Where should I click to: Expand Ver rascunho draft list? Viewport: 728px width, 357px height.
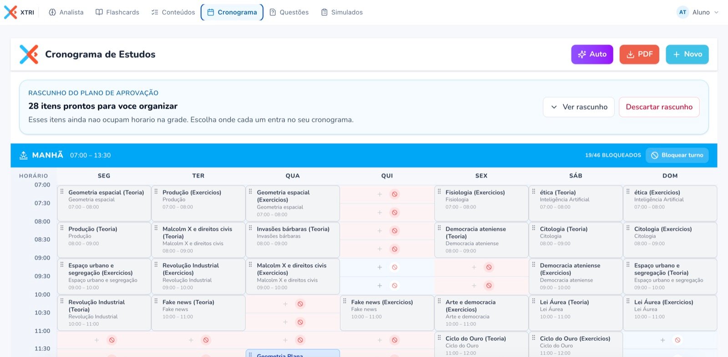click(579, 107)
